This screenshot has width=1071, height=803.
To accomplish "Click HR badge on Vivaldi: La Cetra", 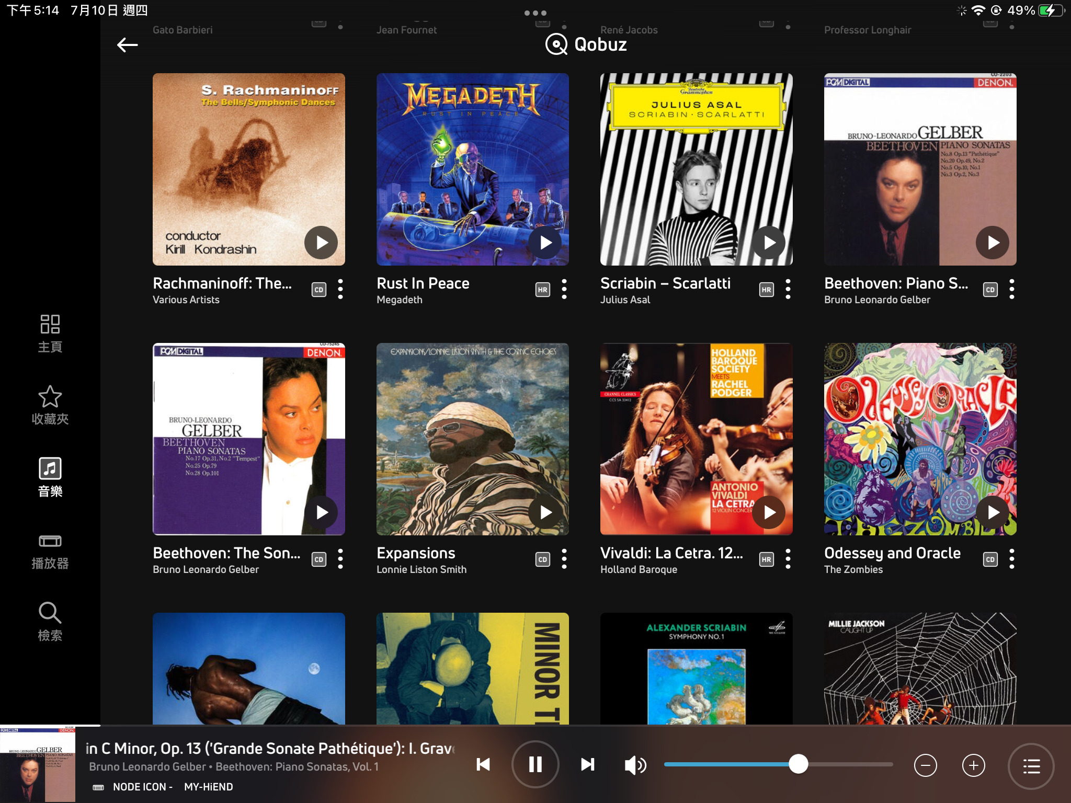I will [x=767, y=559].
